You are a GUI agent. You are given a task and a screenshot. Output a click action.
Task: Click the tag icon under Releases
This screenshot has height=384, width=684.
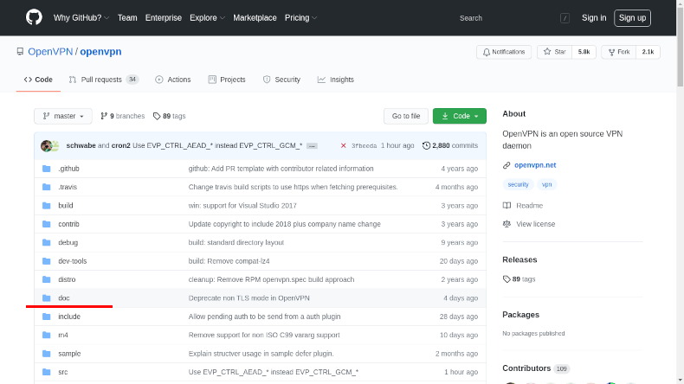[x=507, y=279]
